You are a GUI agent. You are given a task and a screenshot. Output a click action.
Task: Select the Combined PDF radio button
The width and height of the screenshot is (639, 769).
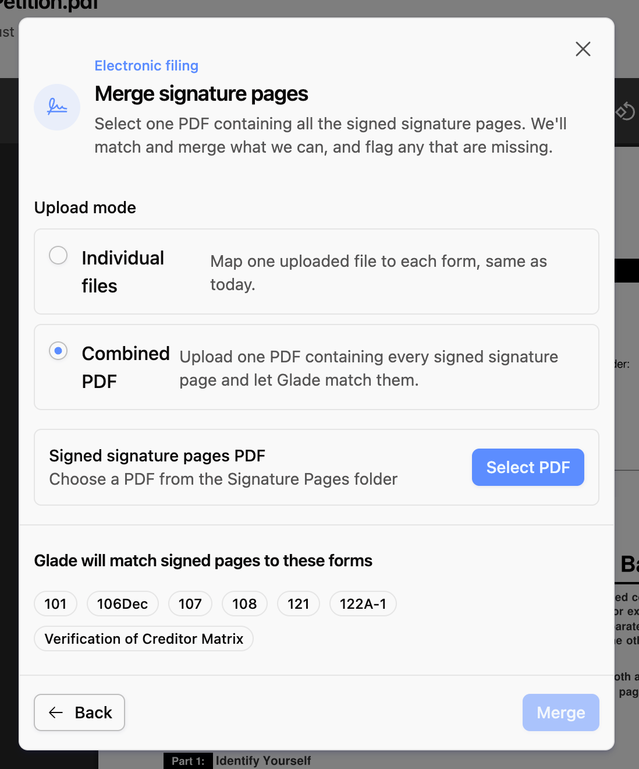point(58,351)
